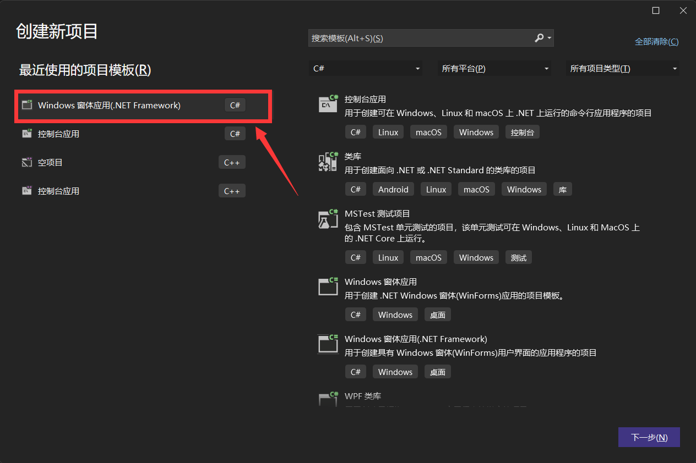Select Windows 窗体应用 WinForms template title
This screenshot has height=463, width=696.
380,282
